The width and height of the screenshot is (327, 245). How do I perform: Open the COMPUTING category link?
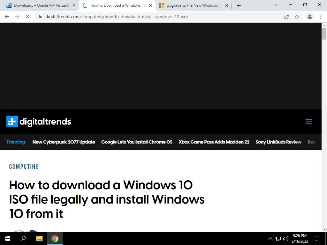click(24, 167)
